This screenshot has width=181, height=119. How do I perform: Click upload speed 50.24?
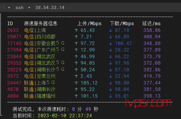point(87,70)
